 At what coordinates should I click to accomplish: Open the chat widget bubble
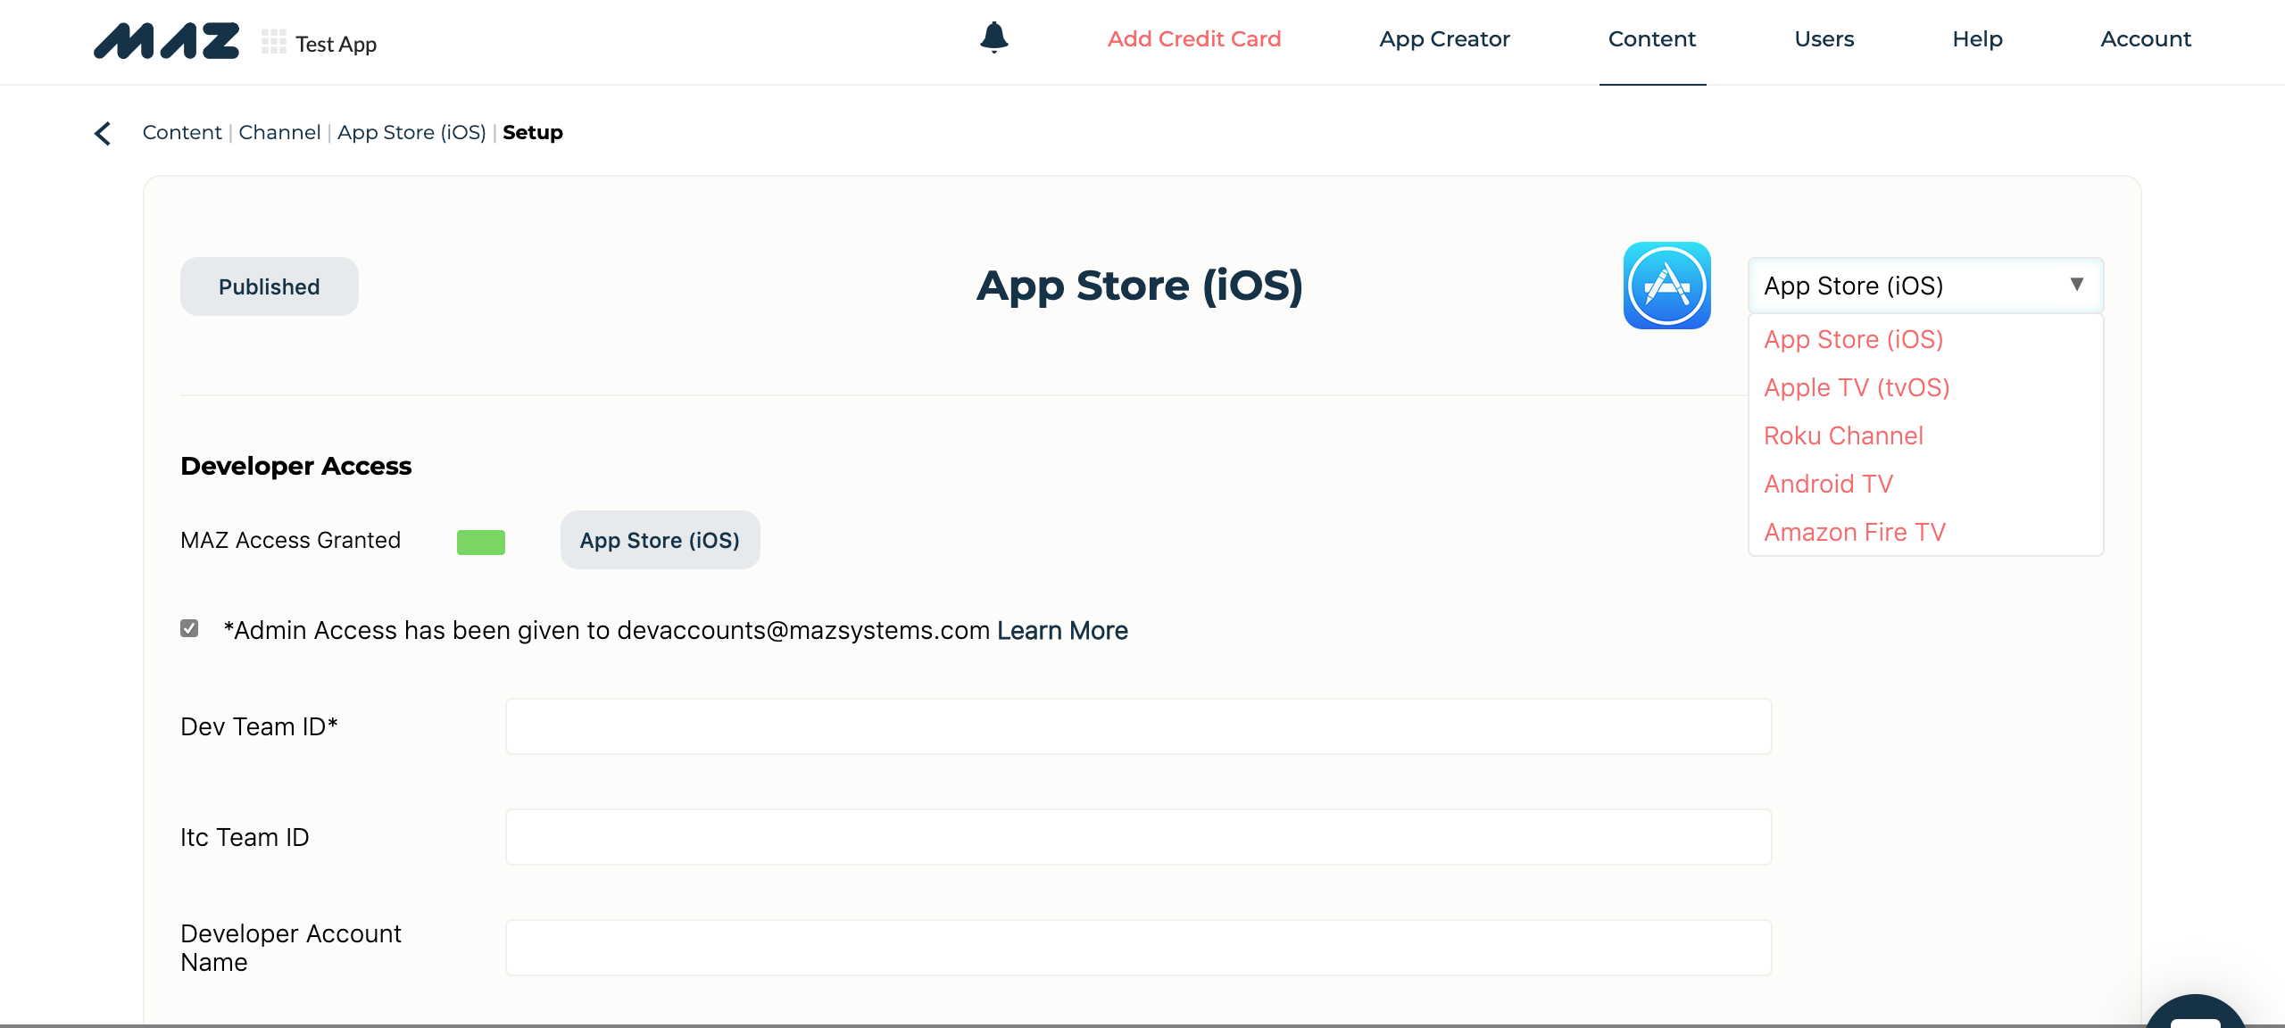tap(2195, 1010)
